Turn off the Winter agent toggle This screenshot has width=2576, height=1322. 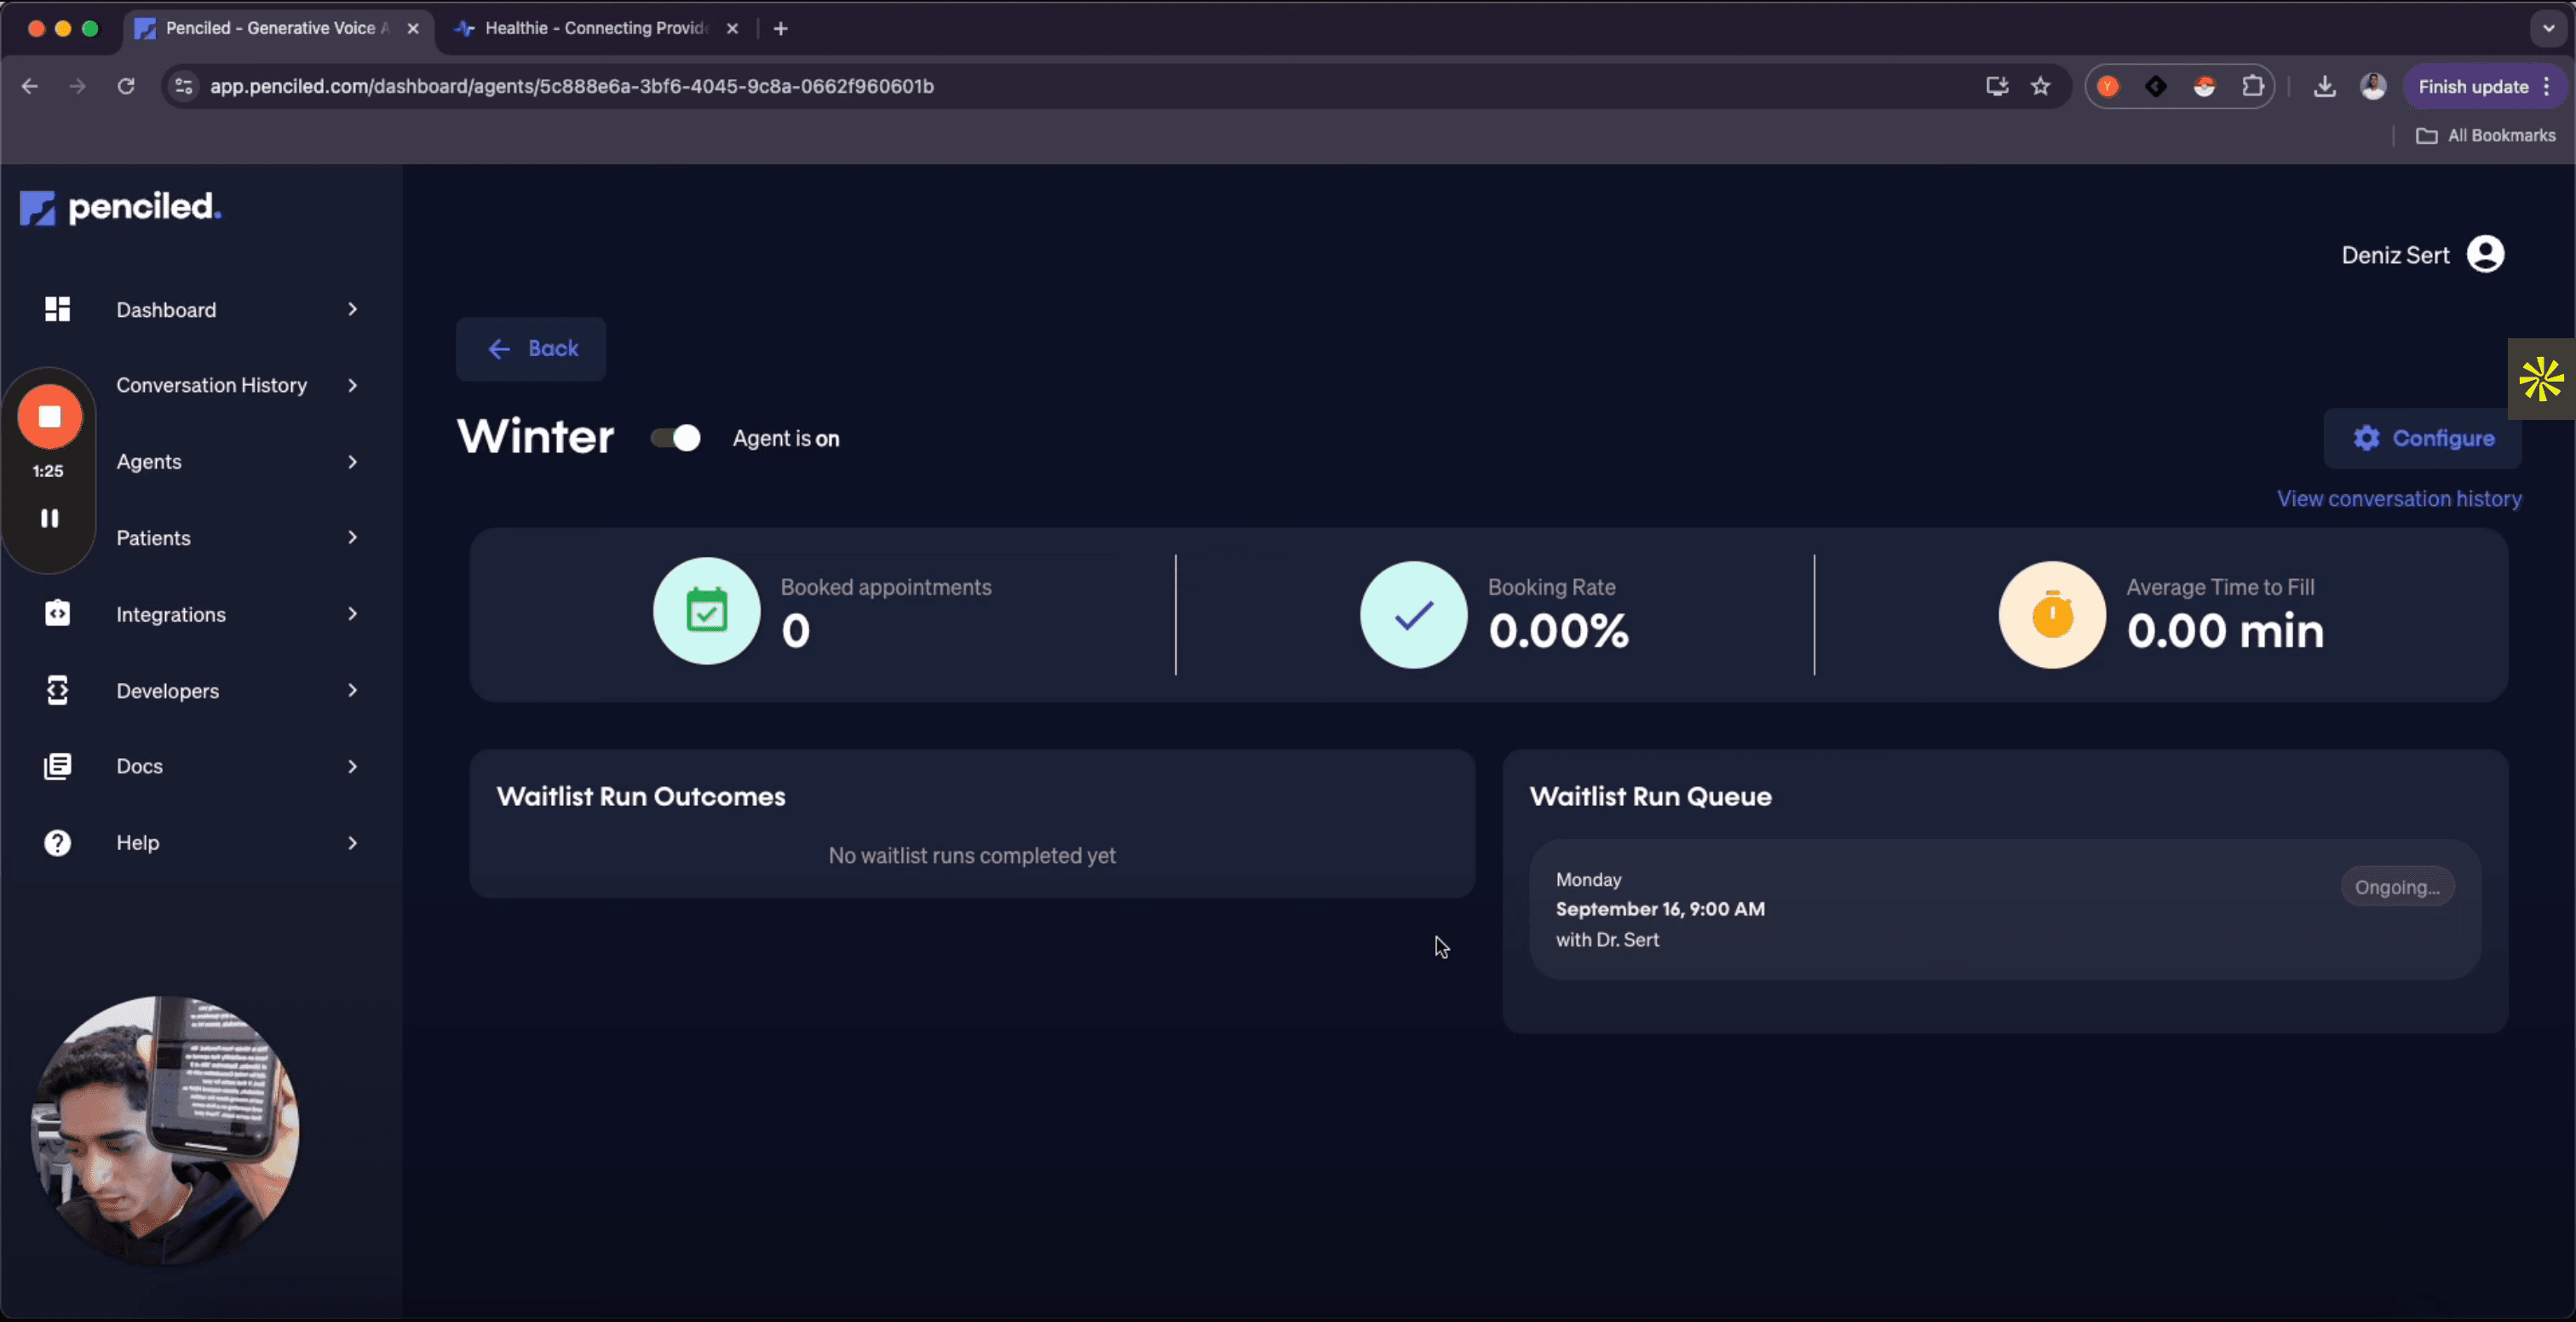(675, 438)
